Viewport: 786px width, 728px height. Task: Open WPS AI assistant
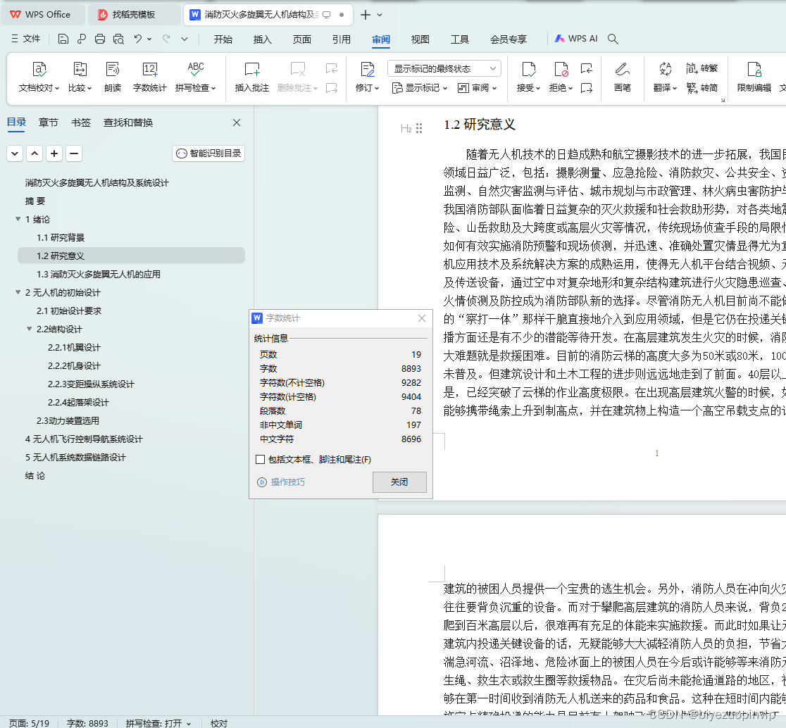point(576,39)
